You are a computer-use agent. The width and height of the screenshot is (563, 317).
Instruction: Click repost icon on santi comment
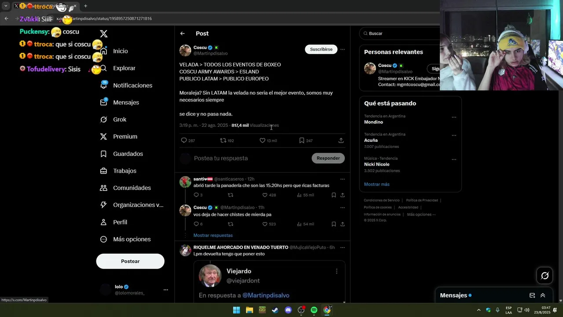tap(230, 195)
